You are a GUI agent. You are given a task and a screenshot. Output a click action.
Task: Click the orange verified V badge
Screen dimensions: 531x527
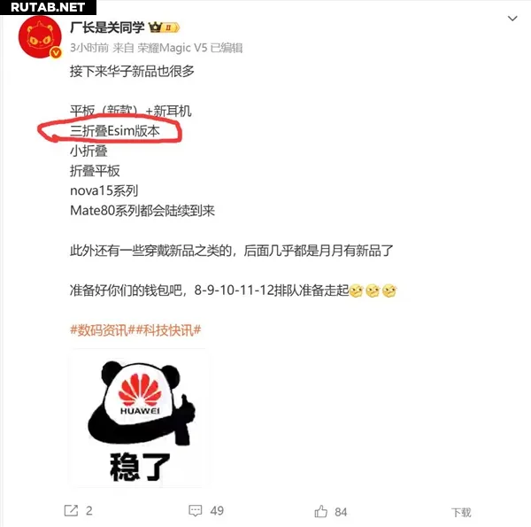(56, 52)
